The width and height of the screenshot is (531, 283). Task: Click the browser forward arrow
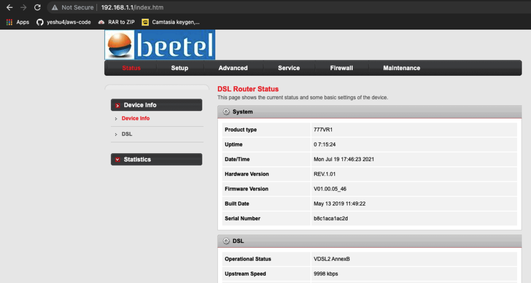point(23,8)
